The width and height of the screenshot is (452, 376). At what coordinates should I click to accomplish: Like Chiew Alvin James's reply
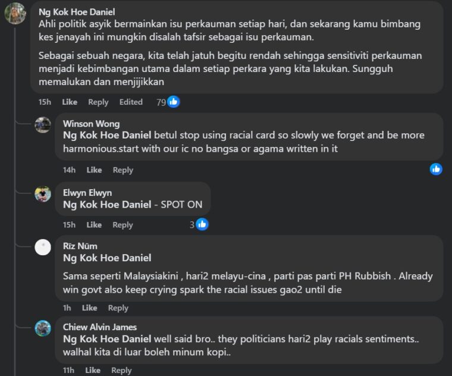(x=93, y=370)
